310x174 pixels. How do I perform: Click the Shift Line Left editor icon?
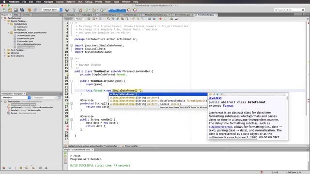[150, 19]
